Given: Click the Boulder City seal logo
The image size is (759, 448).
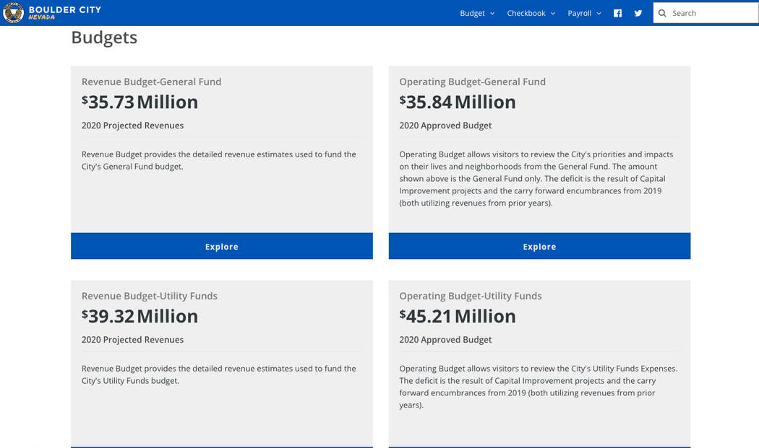Looking at the screenshot, I should point(13,13).
